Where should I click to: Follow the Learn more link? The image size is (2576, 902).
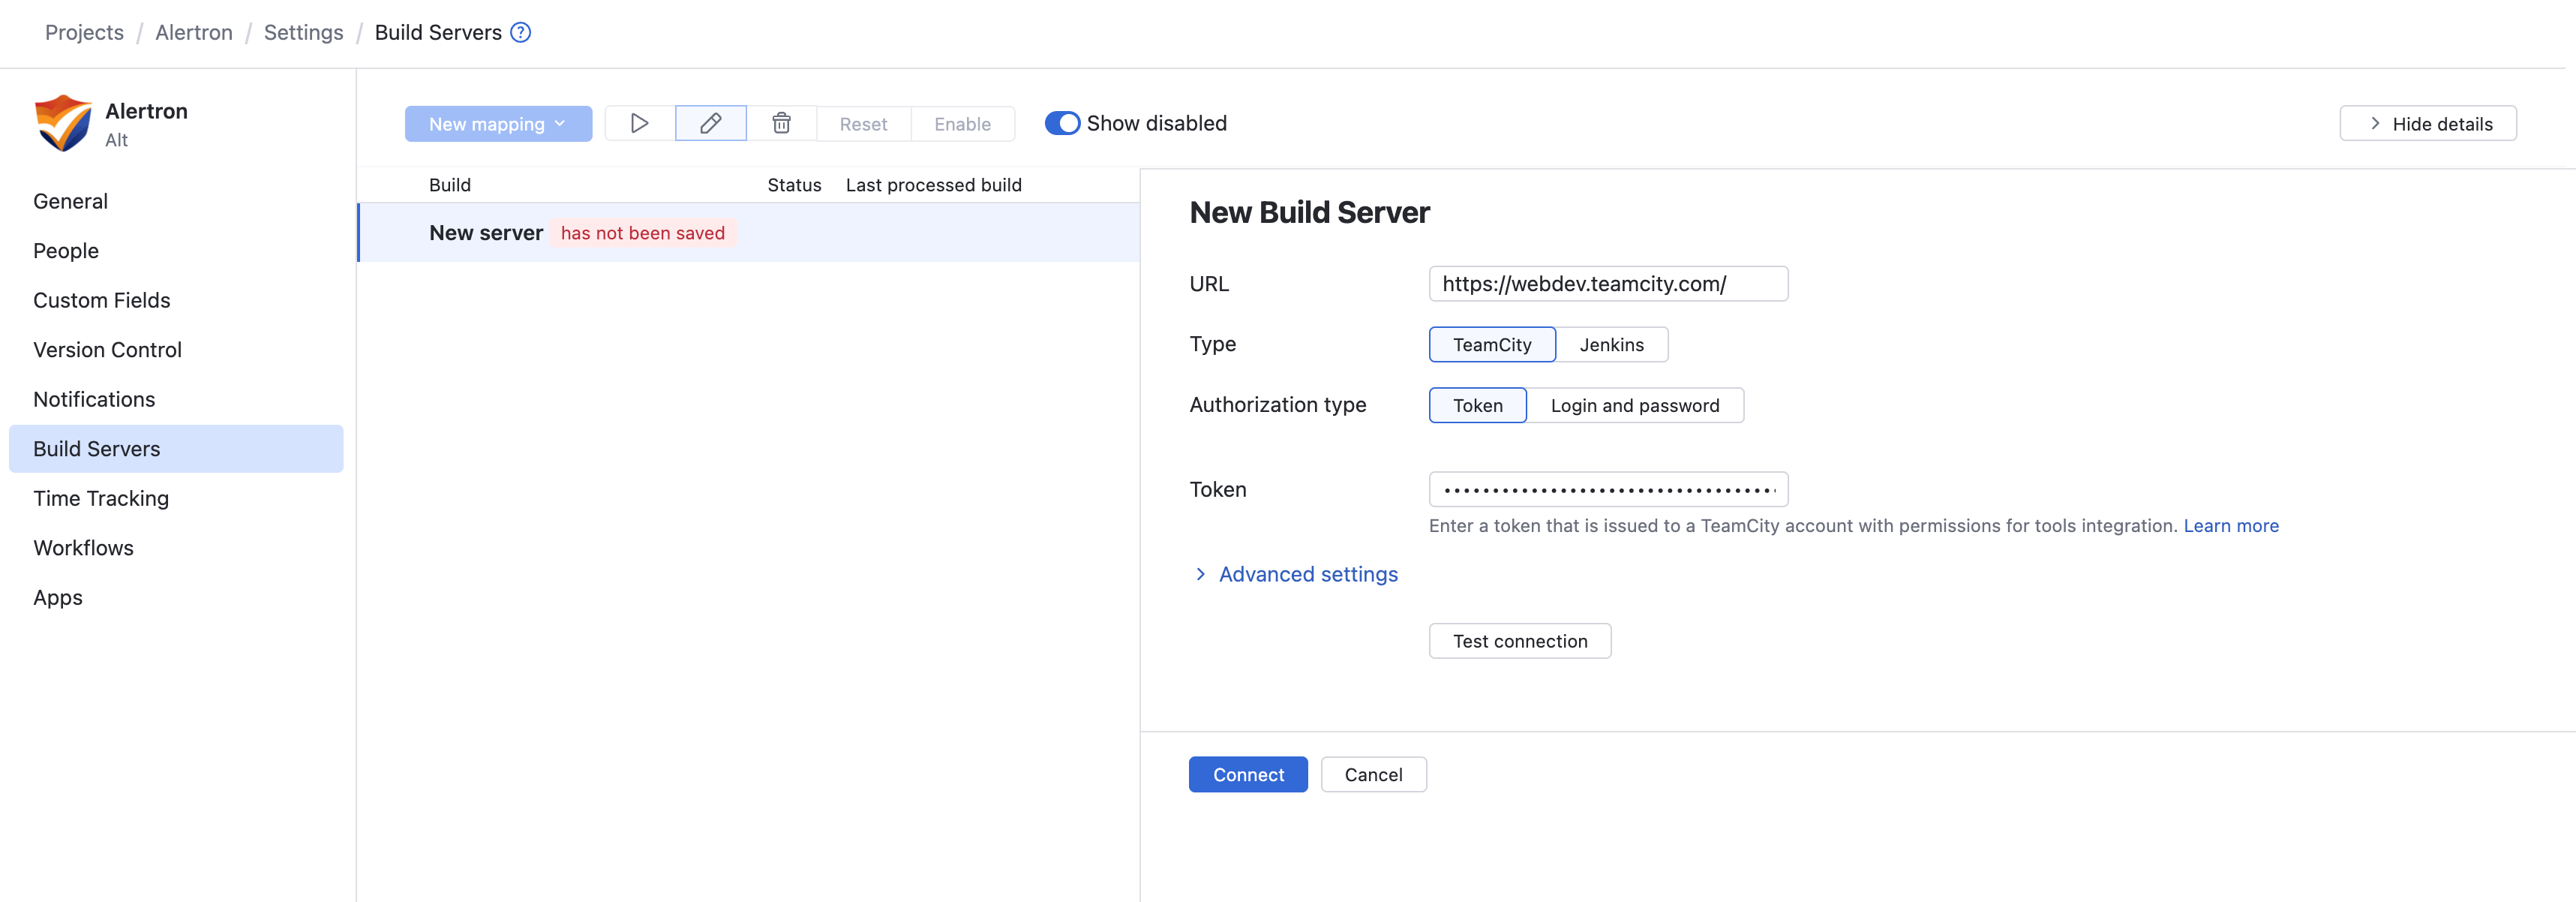(2230, 525)
